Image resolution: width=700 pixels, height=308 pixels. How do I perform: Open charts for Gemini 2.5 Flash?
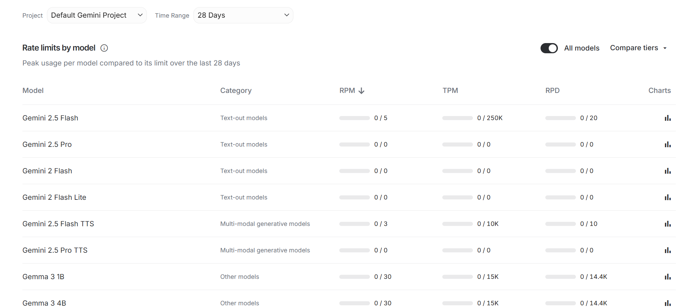(668, 118)
